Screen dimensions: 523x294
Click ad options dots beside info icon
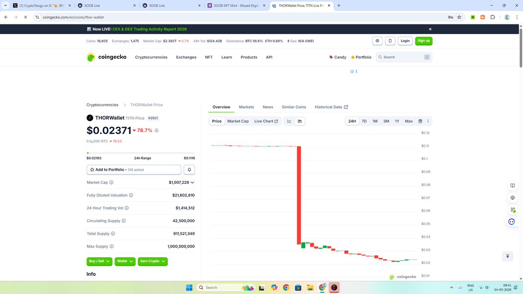pos(357,71)
